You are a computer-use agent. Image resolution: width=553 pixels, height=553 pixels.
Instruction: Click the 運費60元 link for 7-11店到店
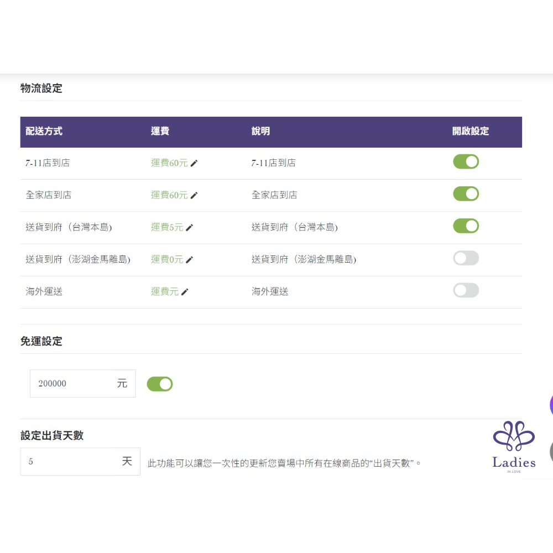[169, 163]
